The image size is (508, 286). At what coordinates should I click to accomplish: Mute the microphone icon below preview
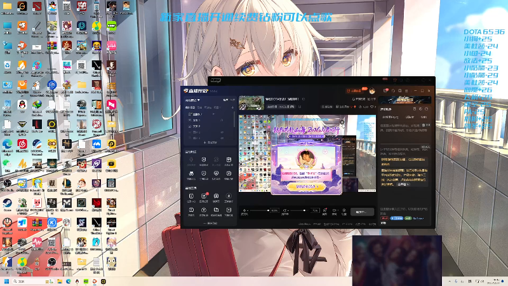[244, 210]
